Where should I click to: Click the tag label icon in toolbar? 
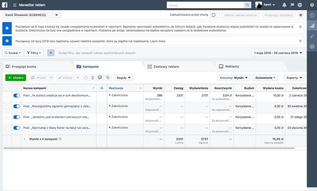[108, 78]
